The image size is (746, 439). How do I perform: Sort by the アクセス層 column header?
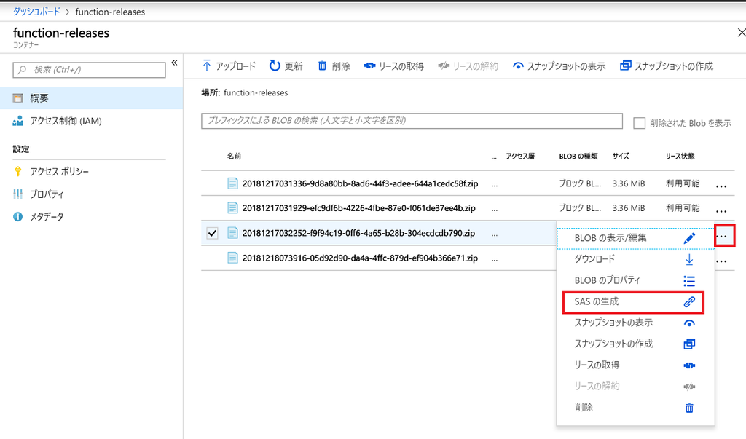coord(520,156)
